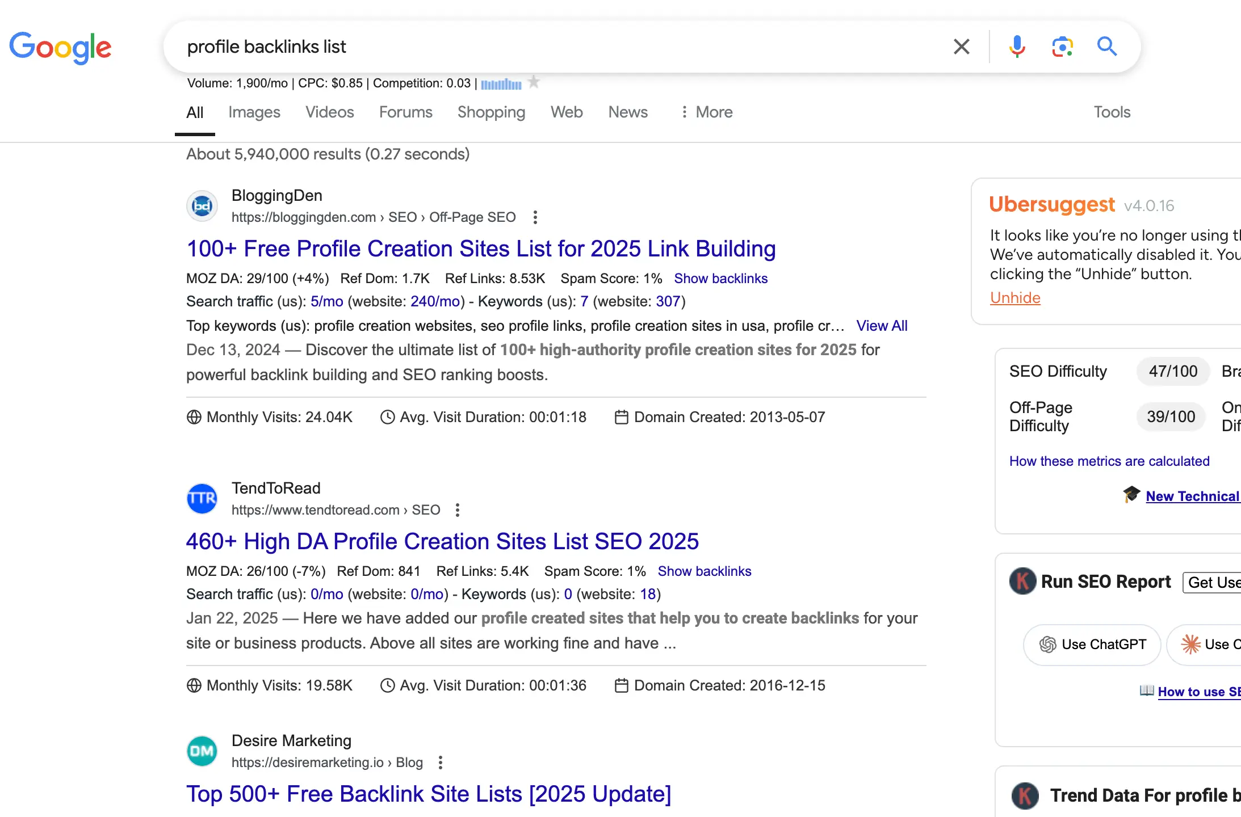Image resolution: width=1241 pixels, height=817 pixels.
Task: Show backlinks for the TendToRead result
Action: coord(705,571)
